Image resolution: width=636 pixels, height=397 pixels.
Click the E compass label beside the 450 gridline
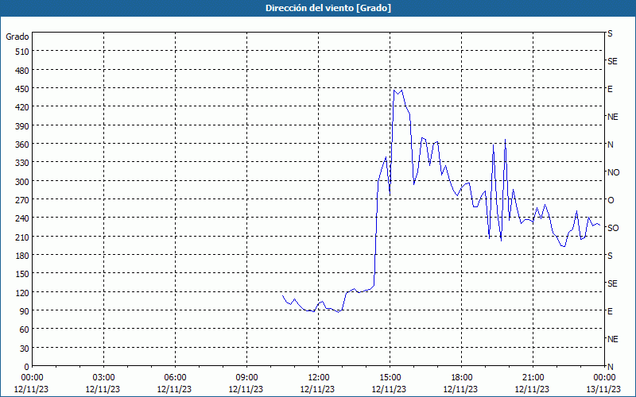click(x=610, y=89)
